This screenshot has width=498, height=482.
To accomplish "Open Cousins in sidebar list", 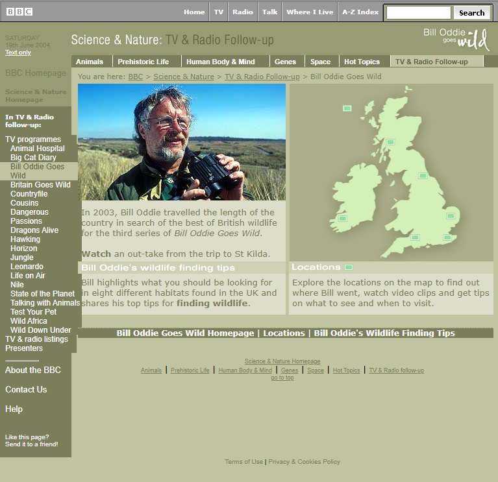I will (24, 203).
